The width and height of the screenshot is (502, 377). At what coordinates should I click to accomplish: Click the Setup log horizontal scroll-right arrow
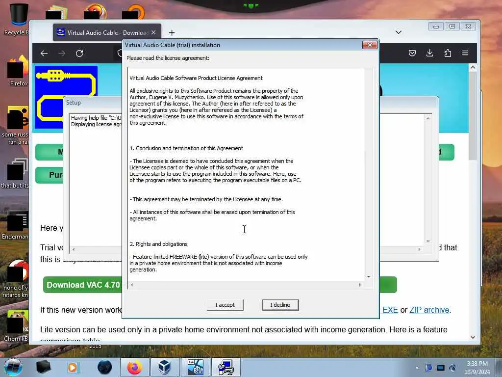point(420,249)
